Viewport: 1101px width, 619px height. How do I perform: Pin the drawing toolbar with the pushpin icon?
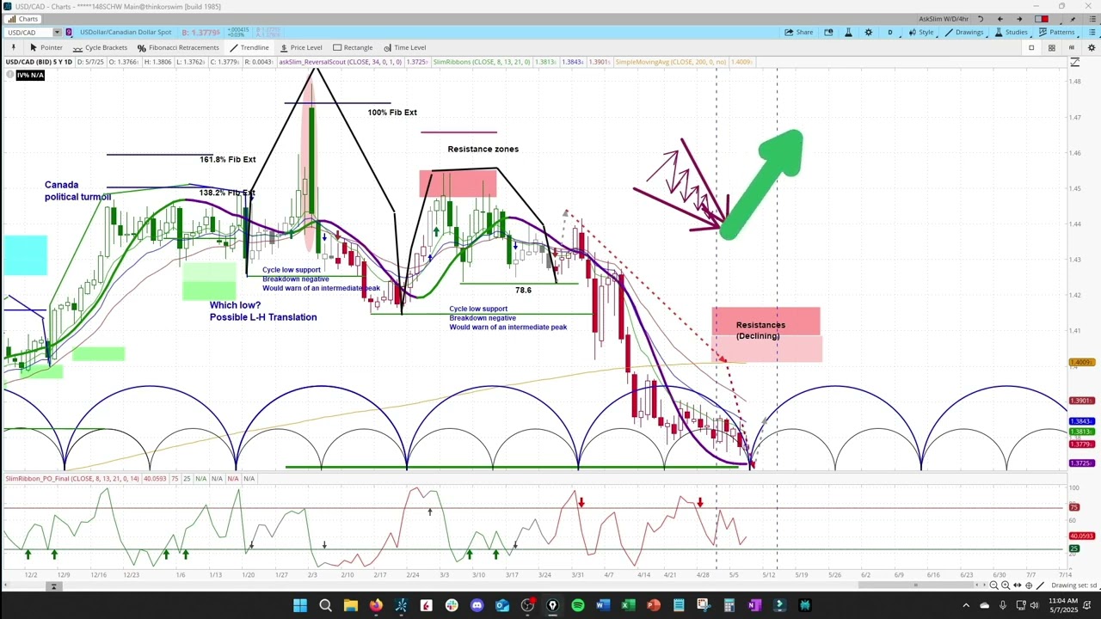click(x=13, y=47)
